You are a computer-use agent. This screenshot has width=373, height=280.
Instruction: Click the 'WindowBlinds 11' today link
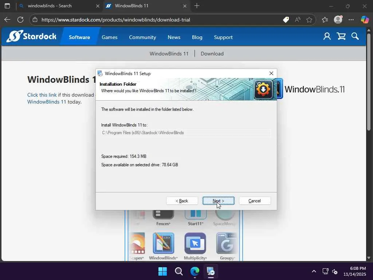(47, 102)
